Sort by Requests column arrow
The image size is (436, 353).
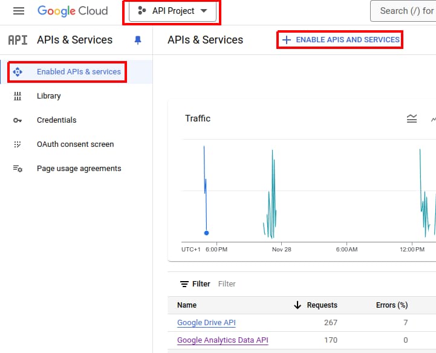coord(297,305)
